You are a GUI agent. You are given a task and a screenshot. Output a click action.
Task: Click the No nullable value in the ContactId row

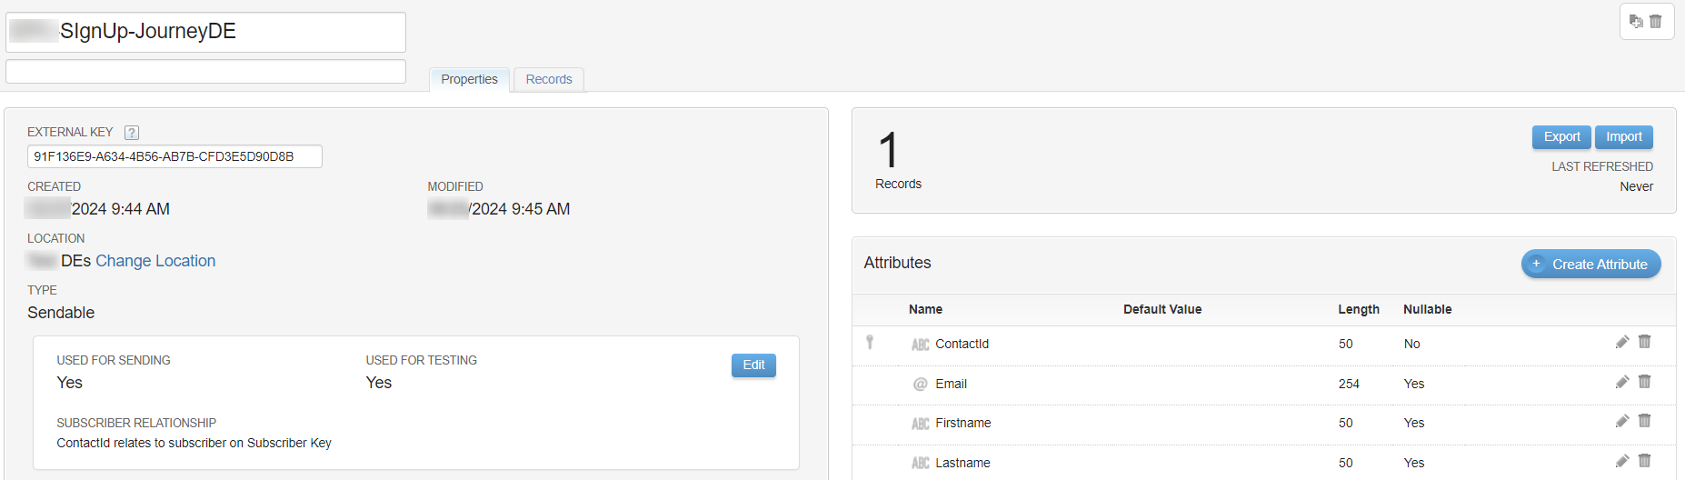(x=1411, y=344)
